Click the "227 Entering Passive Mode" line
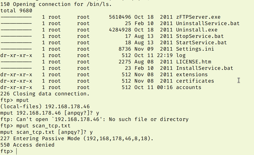Image resolution: width=254 pixels, height=155 pixels. [77, 139]
